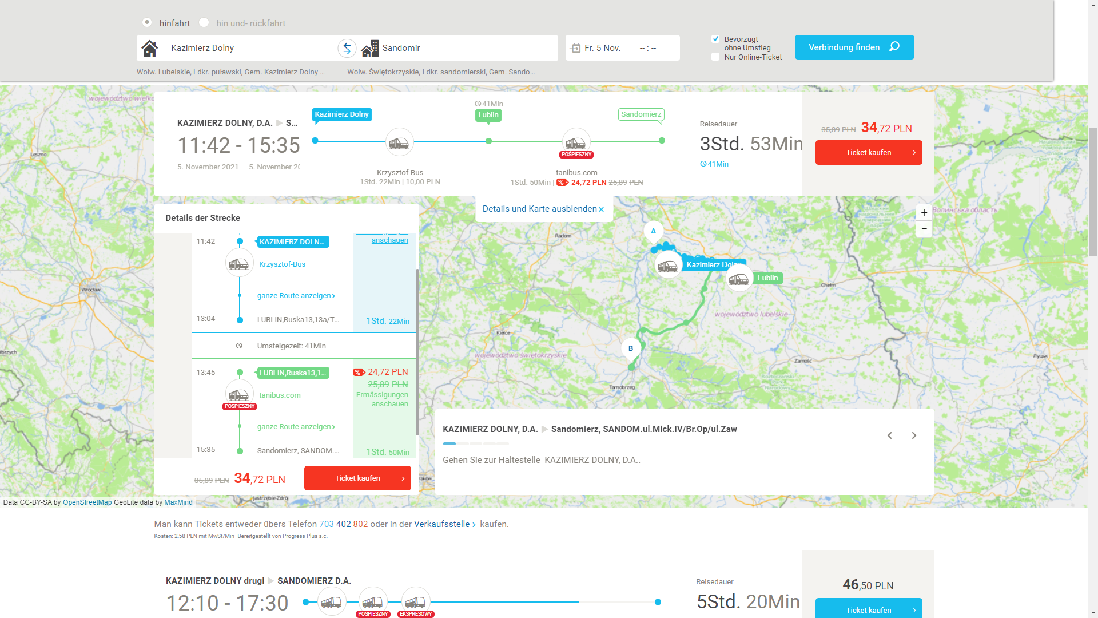
Task: Go to next route step arrow
Action: point(914,435)
